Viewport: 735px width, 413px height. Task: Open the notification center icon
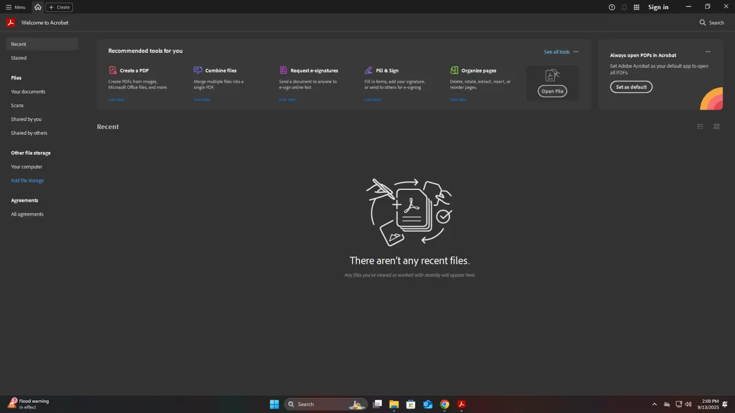(725, 404)
